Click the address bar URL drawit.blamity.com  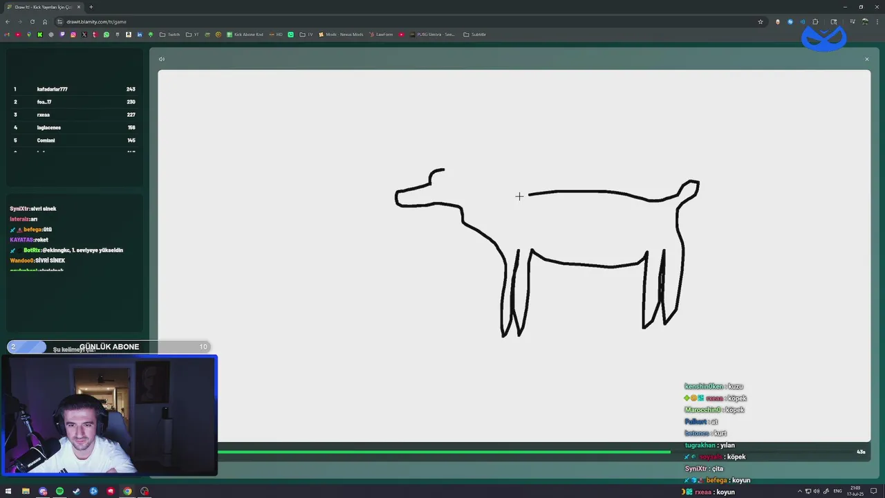[96, 21]
